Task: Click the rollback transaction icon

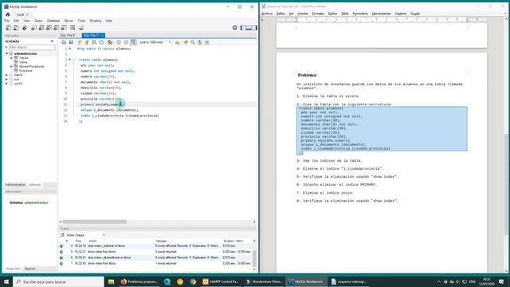Action: coord(126,42)
